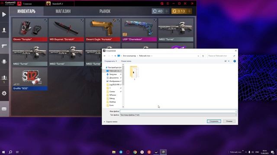Refresh the folder view in the save dialog
Image resolution: width=277 pixels, height=155 pixels.
(203, 56)
